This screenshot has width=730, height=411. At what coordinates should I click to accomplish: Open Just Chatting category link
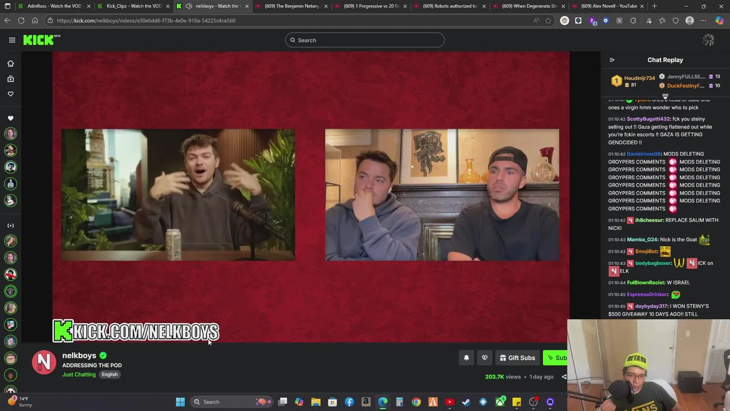point(79,374)
